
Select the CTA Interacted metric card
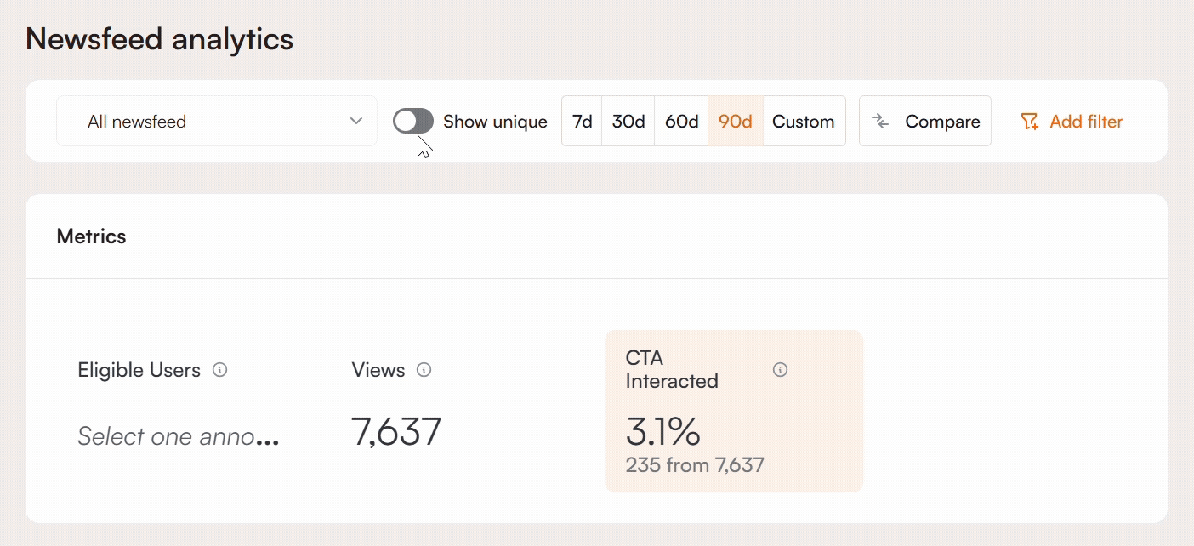point(733,411)
